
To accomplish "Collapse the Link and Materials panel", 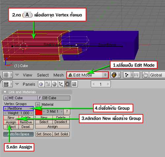I will click(x=5, y=92).
